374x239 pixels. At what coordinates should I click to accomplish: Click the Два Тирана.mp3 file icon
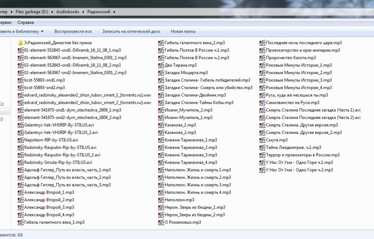(161, 65)
